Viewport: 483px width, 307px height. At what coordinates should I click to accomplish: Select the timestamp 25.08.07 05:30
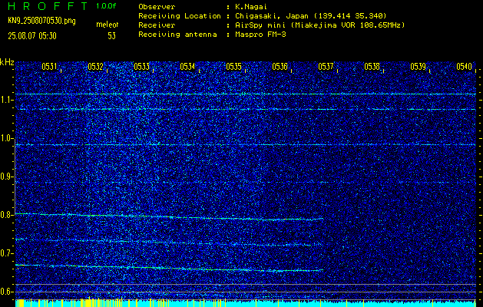32,36
